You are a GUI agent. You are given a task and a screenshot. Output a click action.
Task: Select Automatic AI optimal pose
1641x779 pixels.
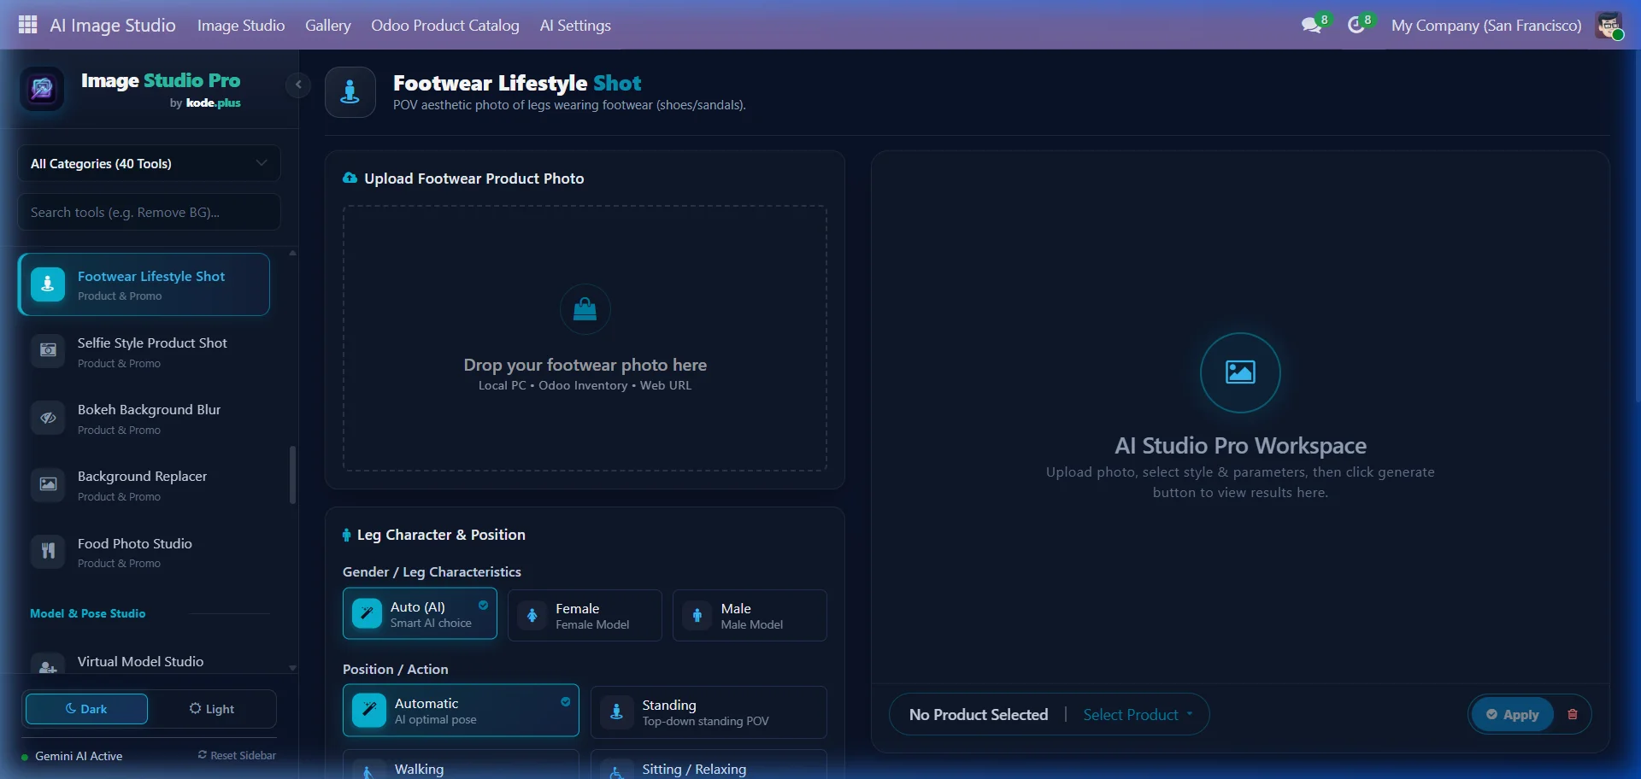coord(461,711)
